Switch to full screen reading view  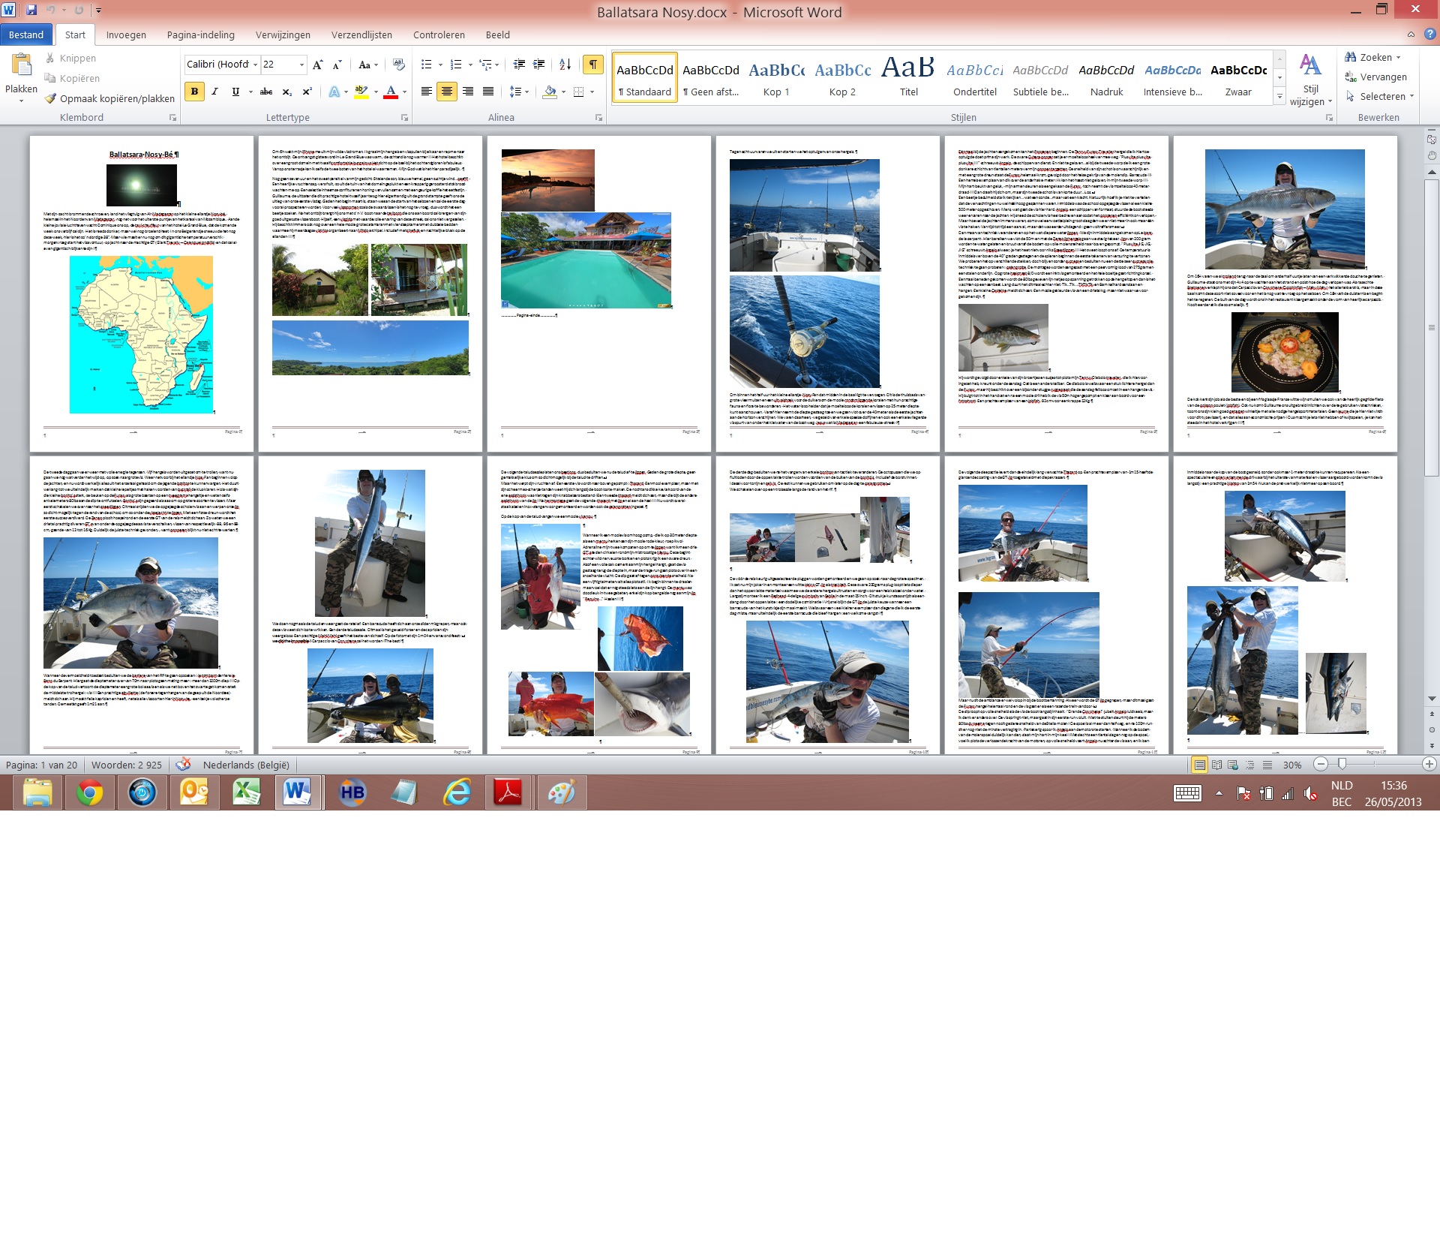(1216, 765)
